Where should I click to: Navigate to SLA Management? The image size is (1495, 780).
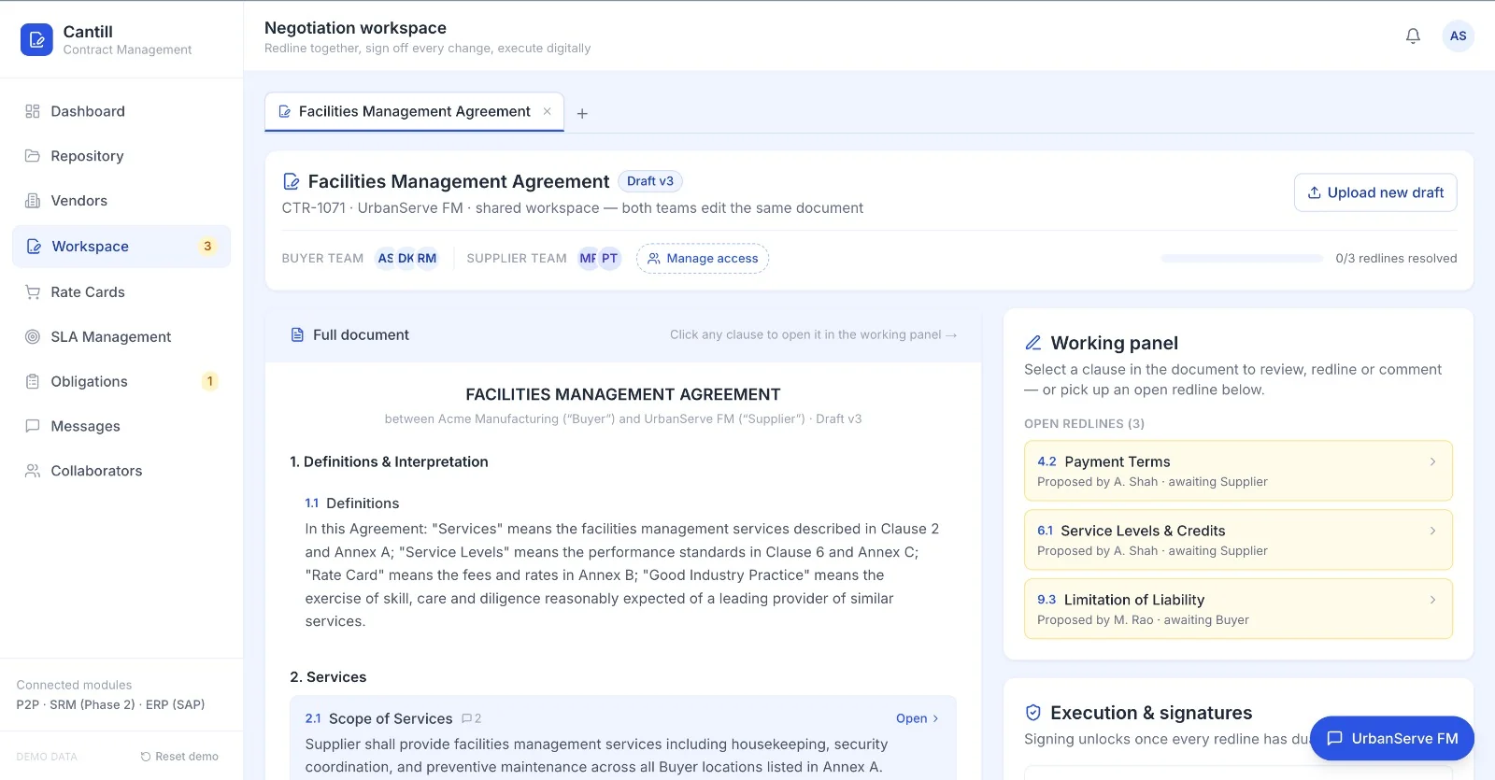pos(121,337)
